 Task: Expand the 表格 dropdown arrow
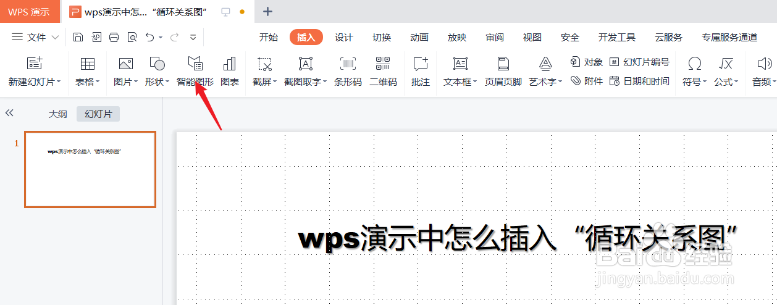coord(98,82)
